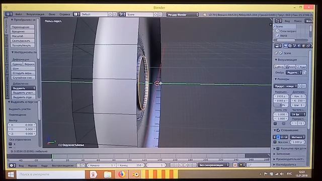Expand the Затенение panel
This screenshot has height=181, width=322.
point(275,154)
